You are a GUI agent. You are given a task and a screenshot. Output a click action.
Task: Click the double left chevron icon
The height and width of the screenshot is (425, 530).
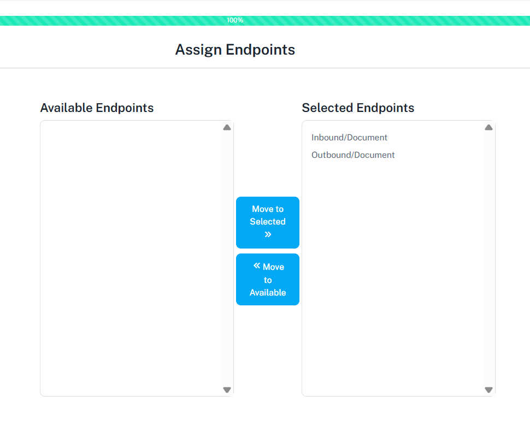pyautogui.click(x=257, y=266)
